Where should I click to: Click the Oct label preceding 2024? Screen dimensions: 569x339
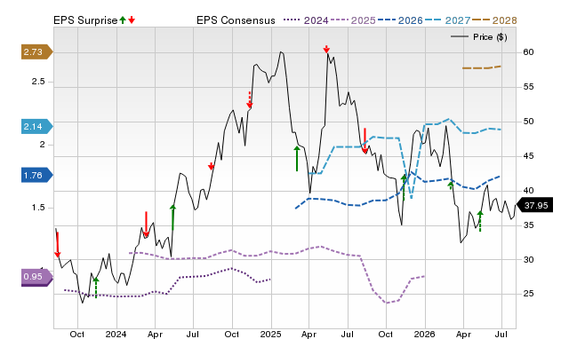click(77, 334)
